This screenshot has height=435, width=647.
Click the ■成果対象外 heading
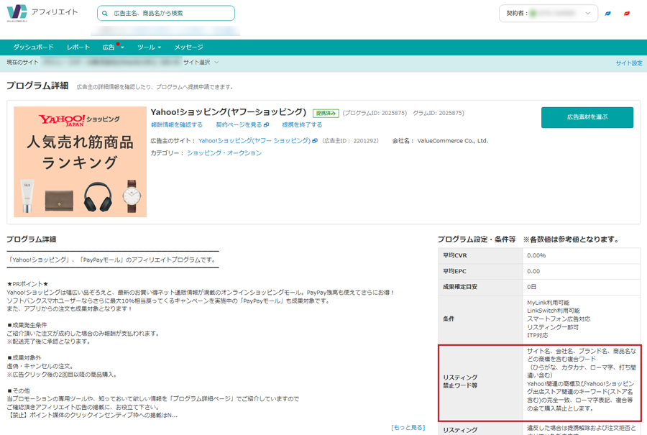[x=24, y=357]
